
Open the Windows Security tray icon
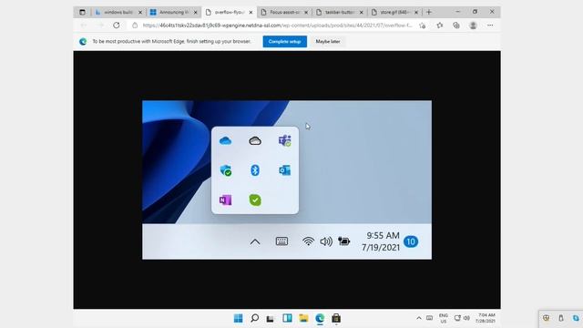click(x=547, y=318)
